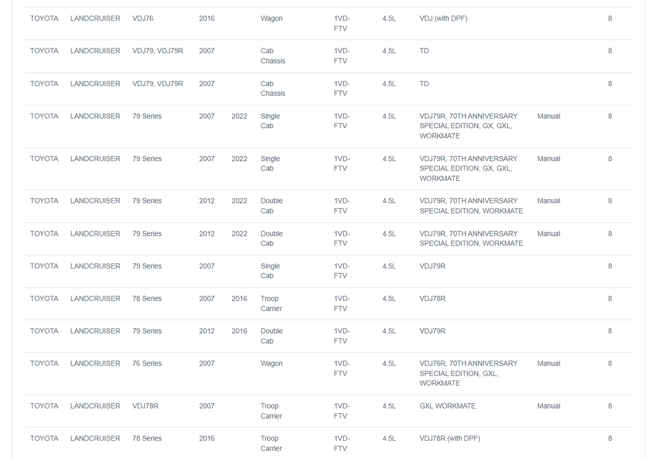Click "Wagon" in the VDJ76 row
The width and height of the screenshot is (653, 458).
coord(271,18)
